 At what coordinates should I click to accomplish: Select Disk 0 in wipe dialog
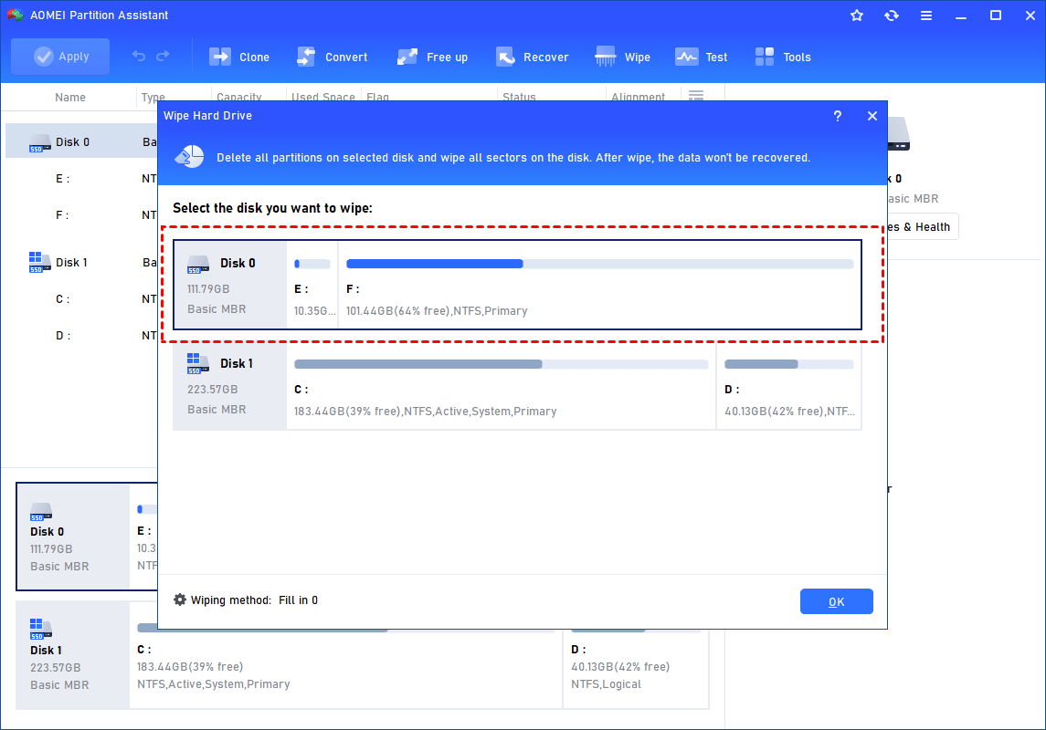pyautogui.click(x=517, y=285)
